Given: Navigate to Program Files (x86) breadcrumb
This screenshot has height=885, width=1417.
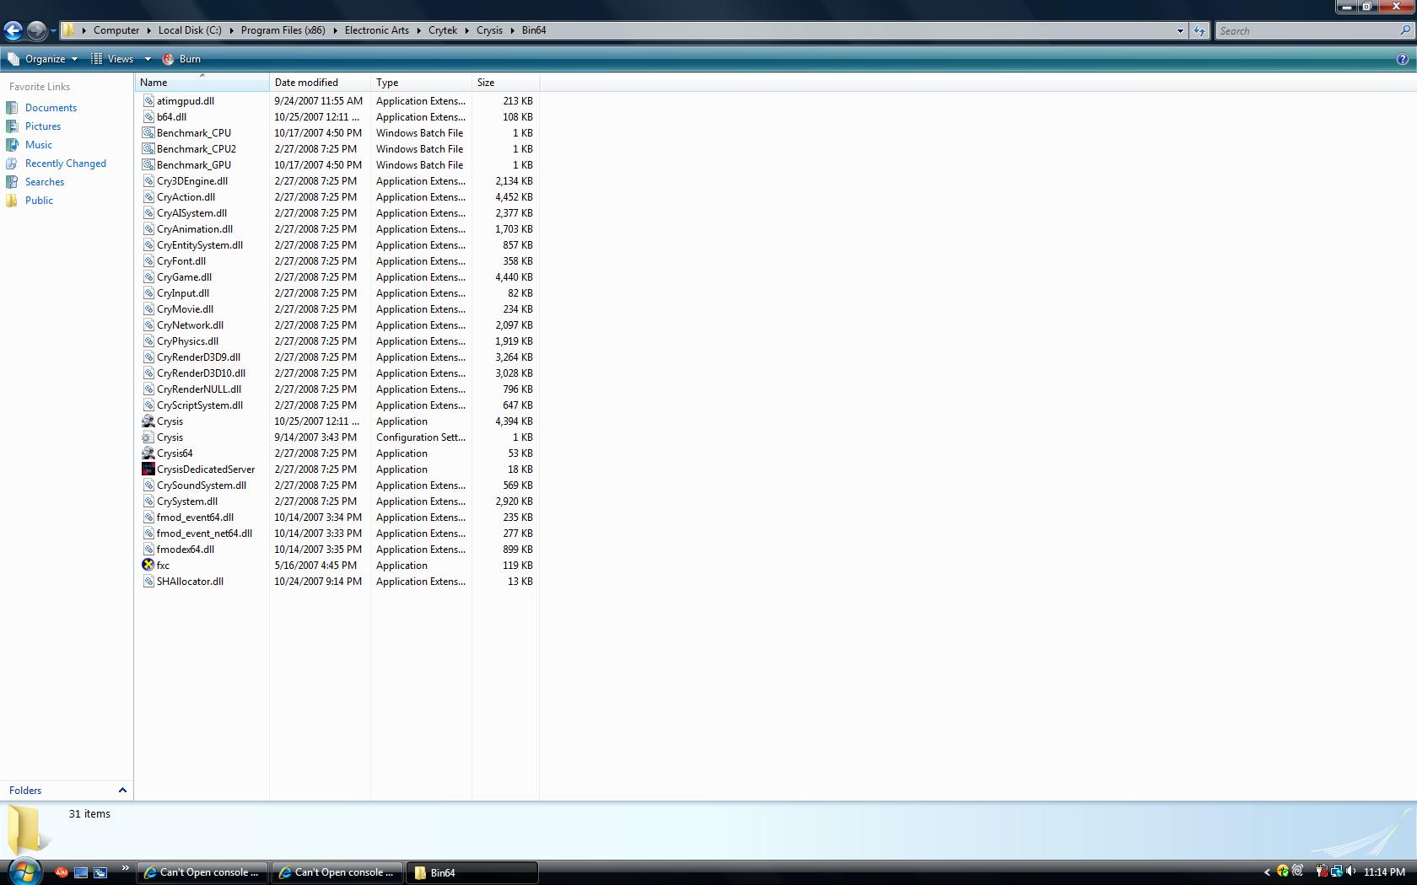Looking at the screenshot, I should 283,30.
